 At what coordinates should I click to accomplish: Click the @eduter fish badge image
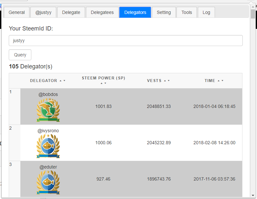(x=48, y=182)
